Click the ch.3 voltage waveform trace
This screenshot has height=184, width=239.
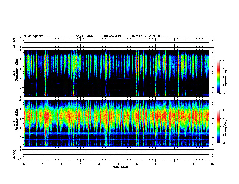point(116,154)
